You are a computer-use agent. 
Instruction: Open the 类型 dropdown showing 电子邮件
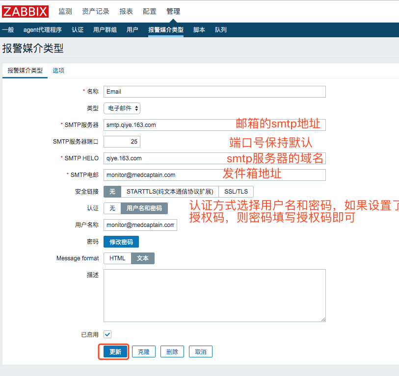122,108
